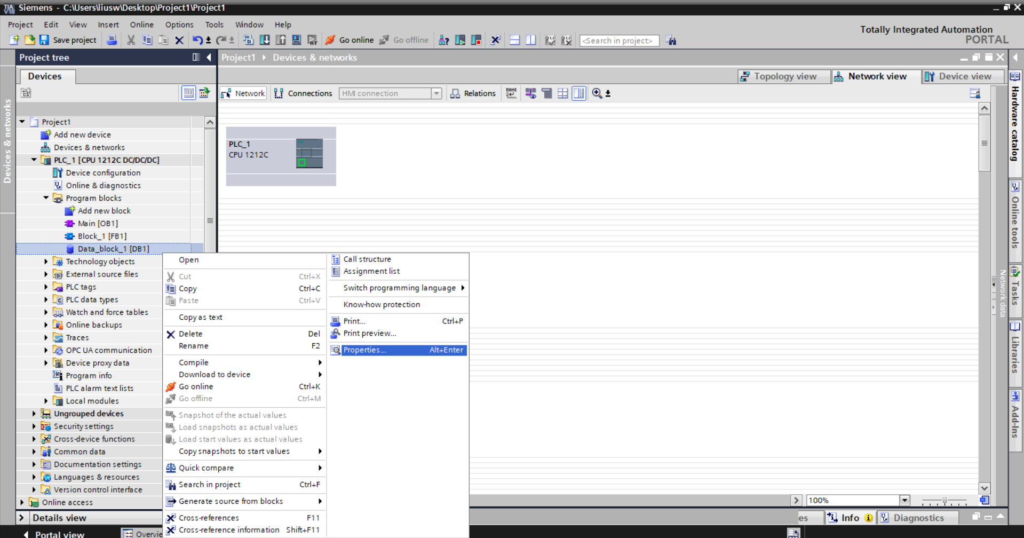This screenshot has height=538, width=1024.
Task: Click the Stop CPU toolbar icon
Action: click(476, 40)
